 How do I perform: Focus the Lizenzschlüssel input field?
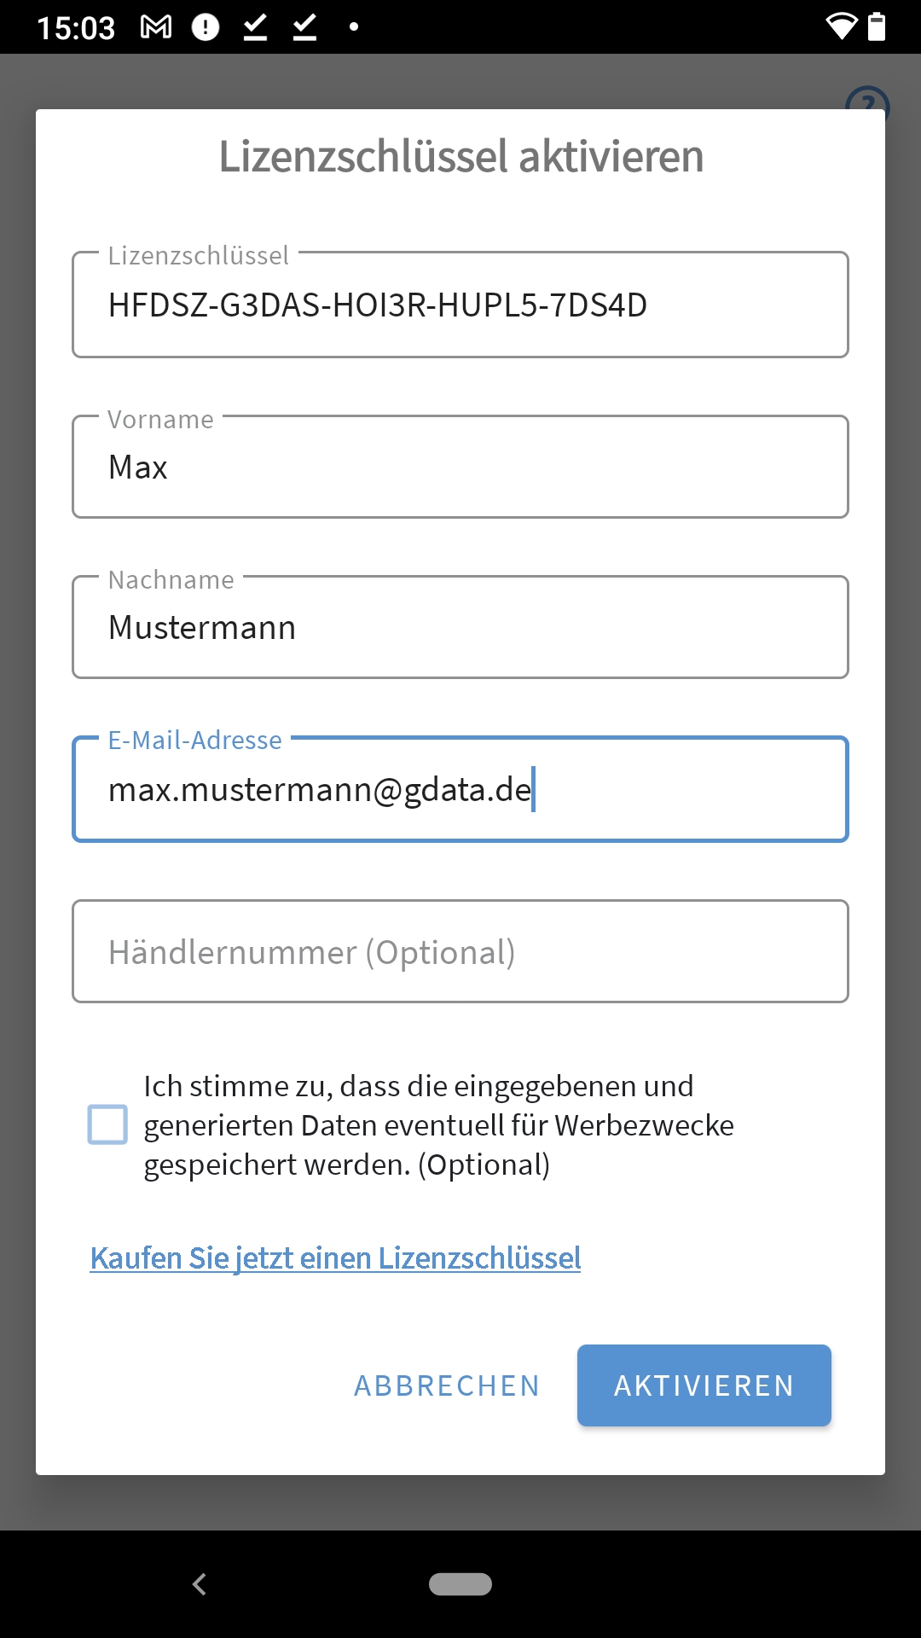460,305
